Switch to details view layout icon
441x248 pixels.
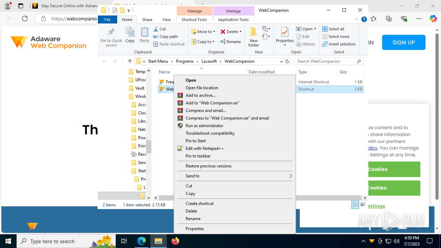pyautogui.click(x=355, y=205)
